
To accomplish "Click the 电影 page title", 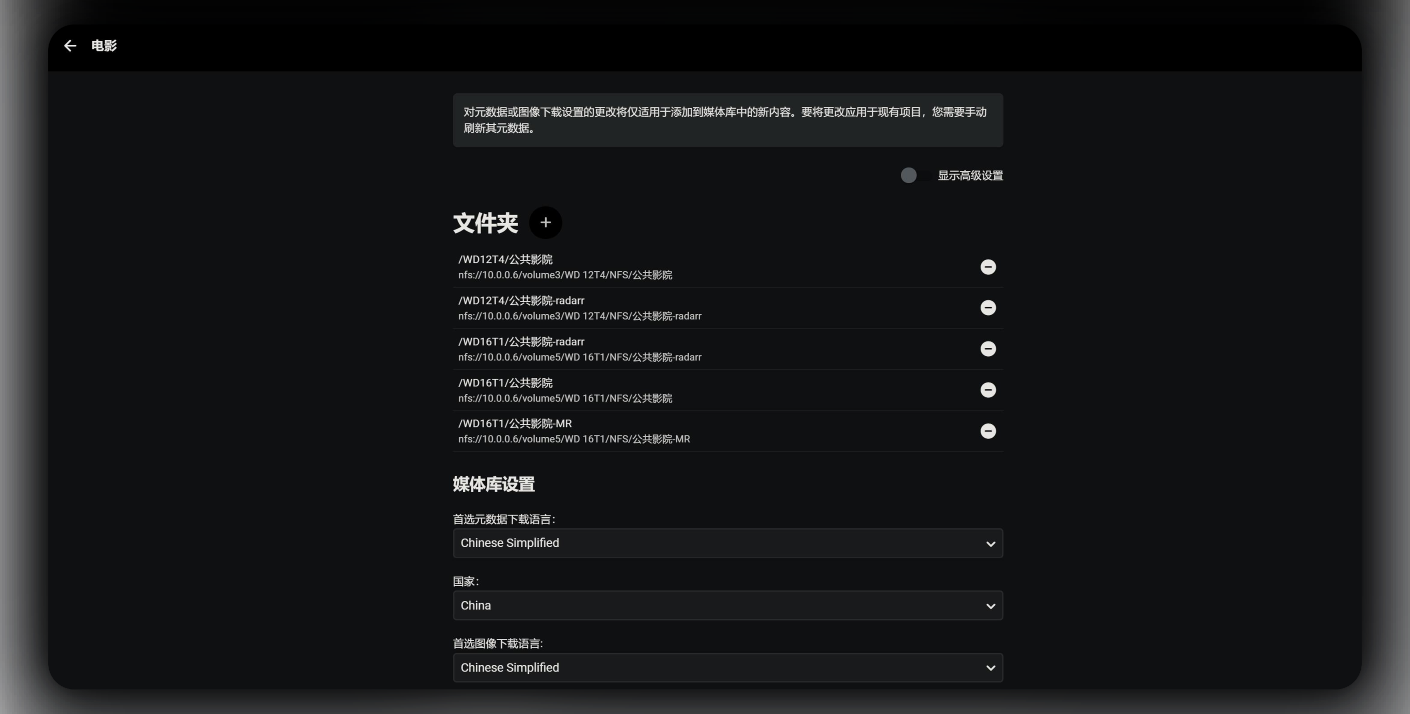I will coord(104,45).
